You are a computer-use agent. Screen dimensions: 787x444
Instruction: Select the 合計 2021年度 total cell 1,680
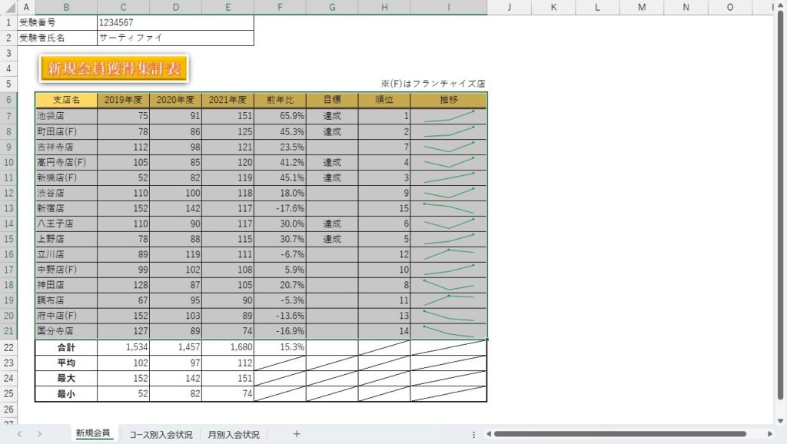click(x=227, y=347)
